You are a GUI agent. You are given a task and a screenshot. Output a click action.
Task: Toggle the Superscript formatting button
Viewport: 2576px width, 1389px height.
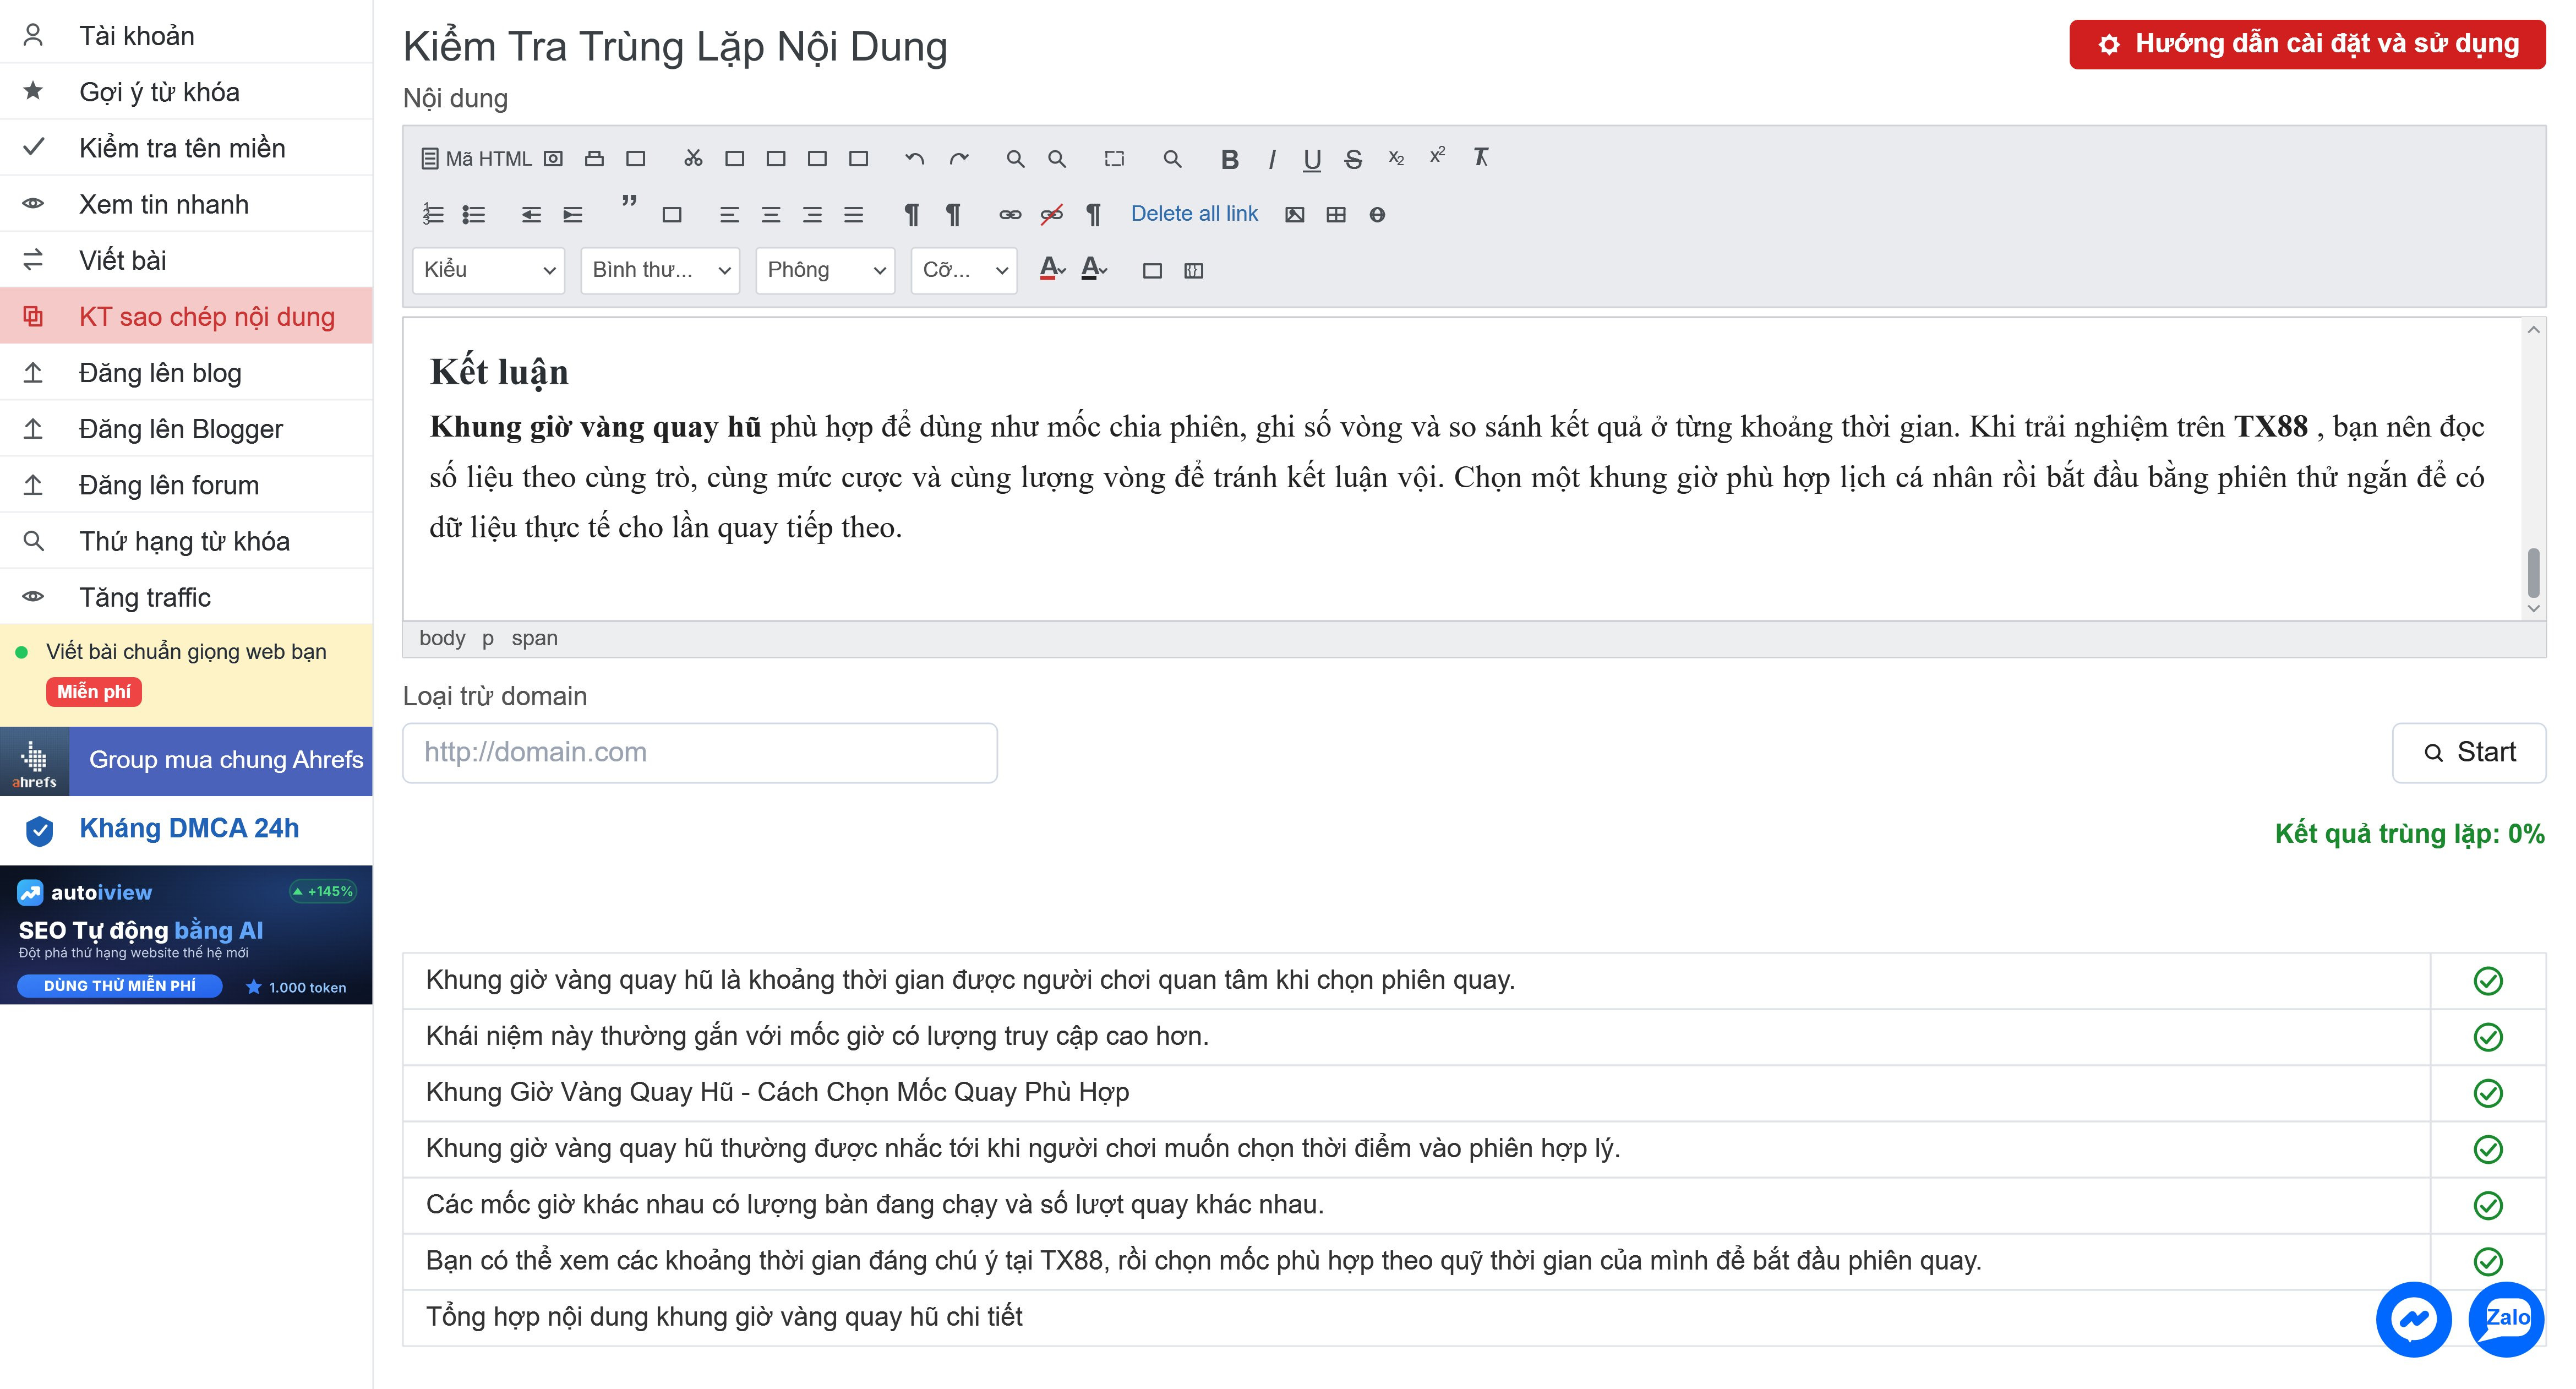pyautogui.click(x=1437, y=157)
